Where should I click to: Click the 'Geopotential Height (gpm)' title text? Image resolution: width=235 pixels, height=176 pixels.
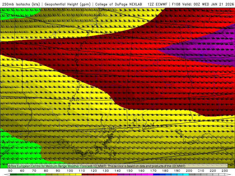coord(68,4)
